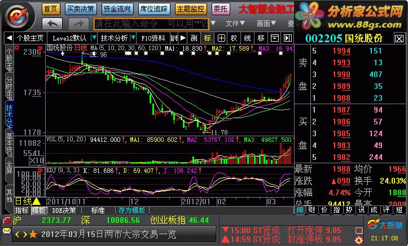Toggle the 权 rights-adjustment tool
This screenshot has width=408, height=246.
point(234,38)
